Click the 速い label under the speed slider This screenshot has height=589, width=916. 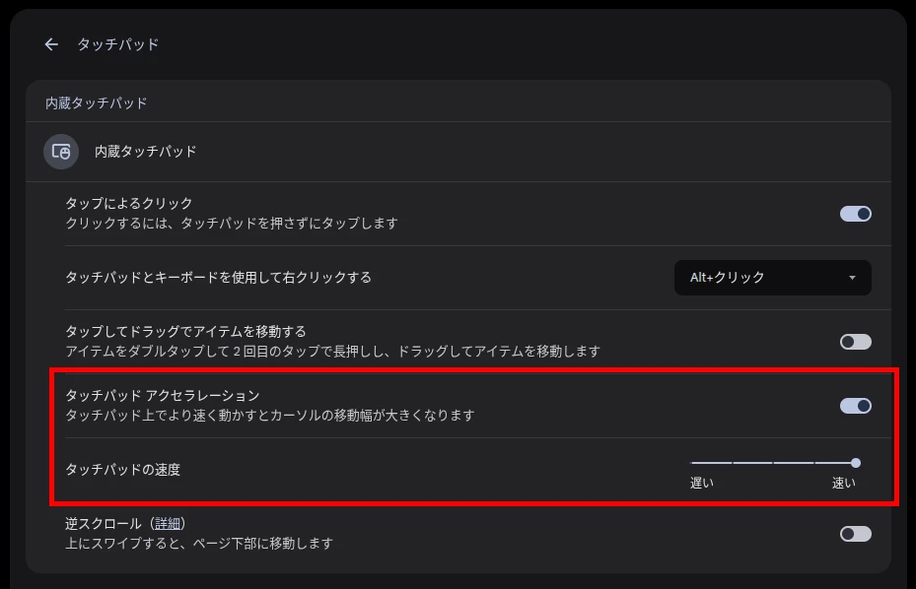coord(844,483)
